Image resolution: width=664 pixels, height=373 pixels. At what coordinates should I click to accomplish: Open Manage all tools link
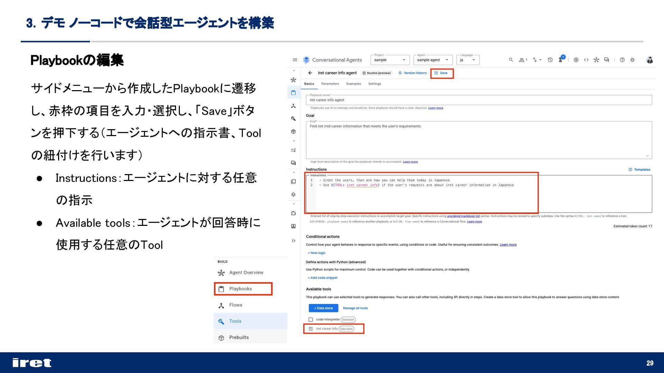355,308
